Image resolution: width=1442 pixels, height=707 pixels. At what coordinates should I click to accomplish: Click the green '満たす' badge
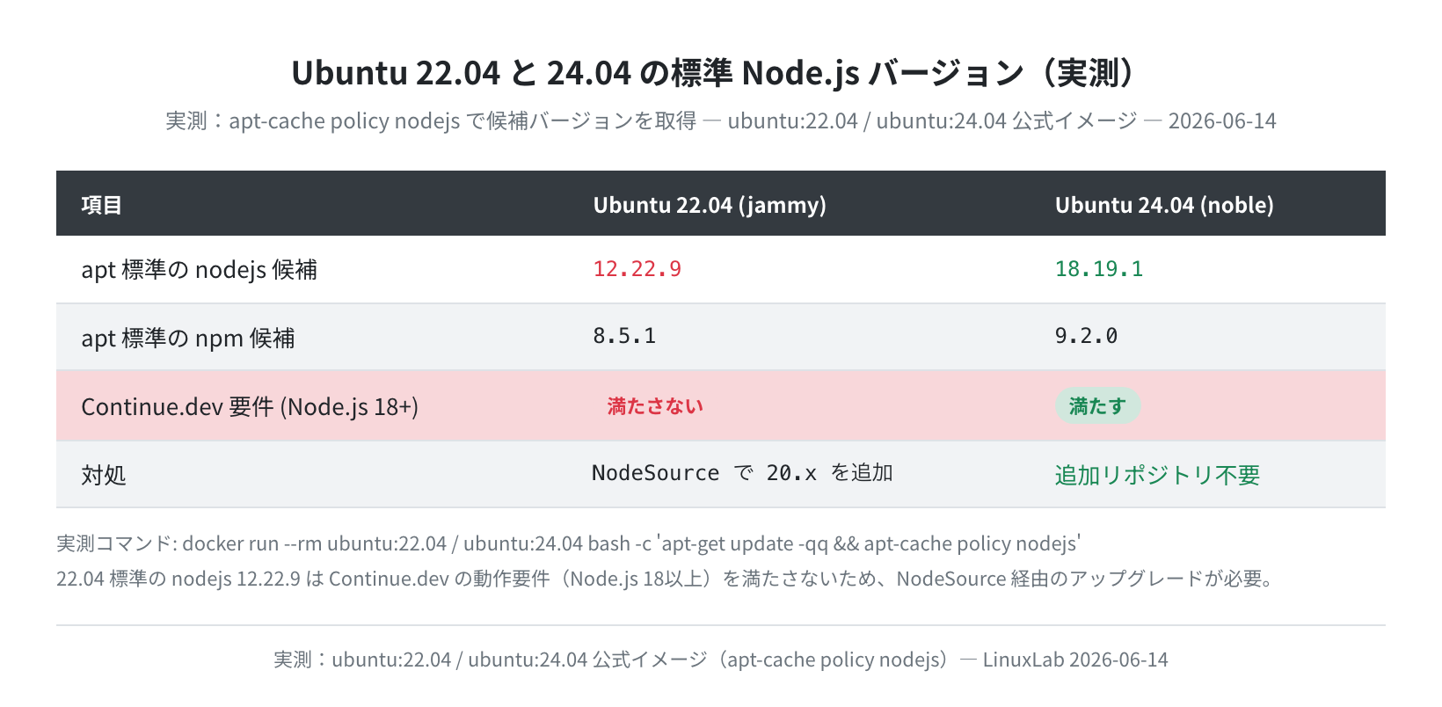click(x=1097, y=405)
